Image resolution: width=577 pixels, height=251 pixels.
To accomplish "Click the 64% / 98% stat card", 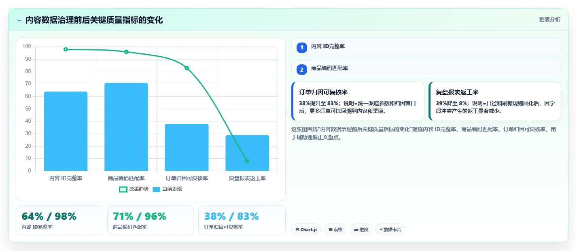I will tap(59, 220).
